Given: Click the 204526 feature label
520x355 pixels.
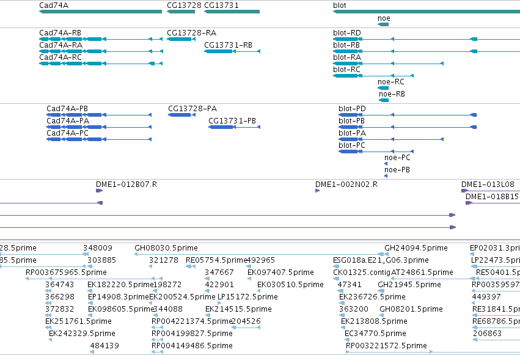Looking at the screenshot, I should pos(246,321).
